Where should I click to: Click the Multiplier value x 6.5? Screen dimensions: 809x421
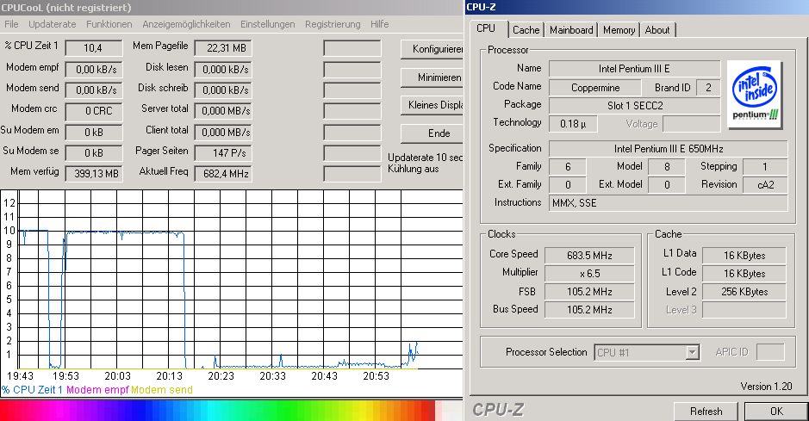[x=589, y=274]
